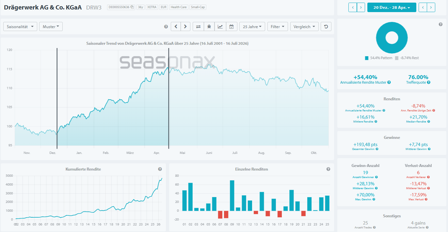Click the +54,40% Annualisierte Rendite Muster headline value
Screen dimensions: 448x232
point(365,77)
